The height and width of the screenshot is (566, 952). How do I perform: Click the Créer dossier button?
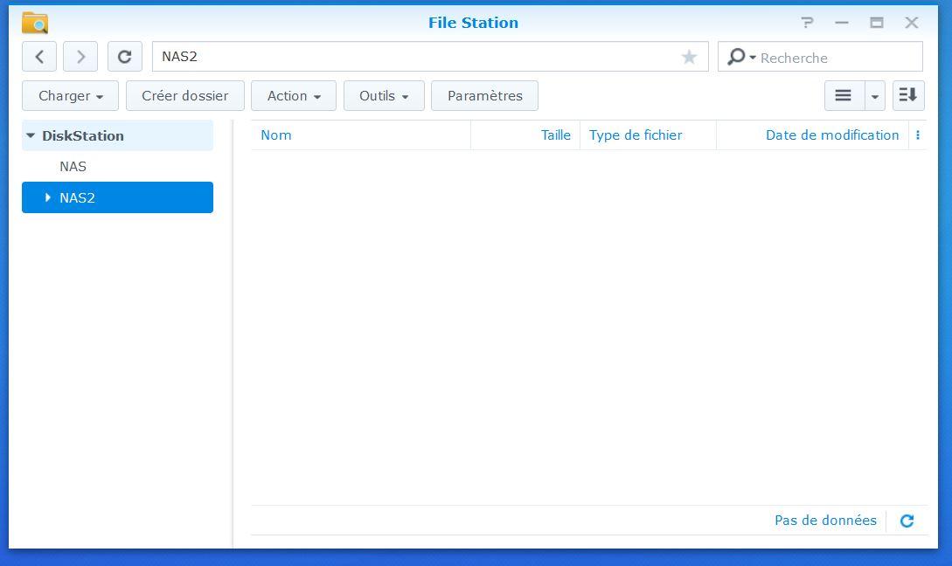(185, 96)
